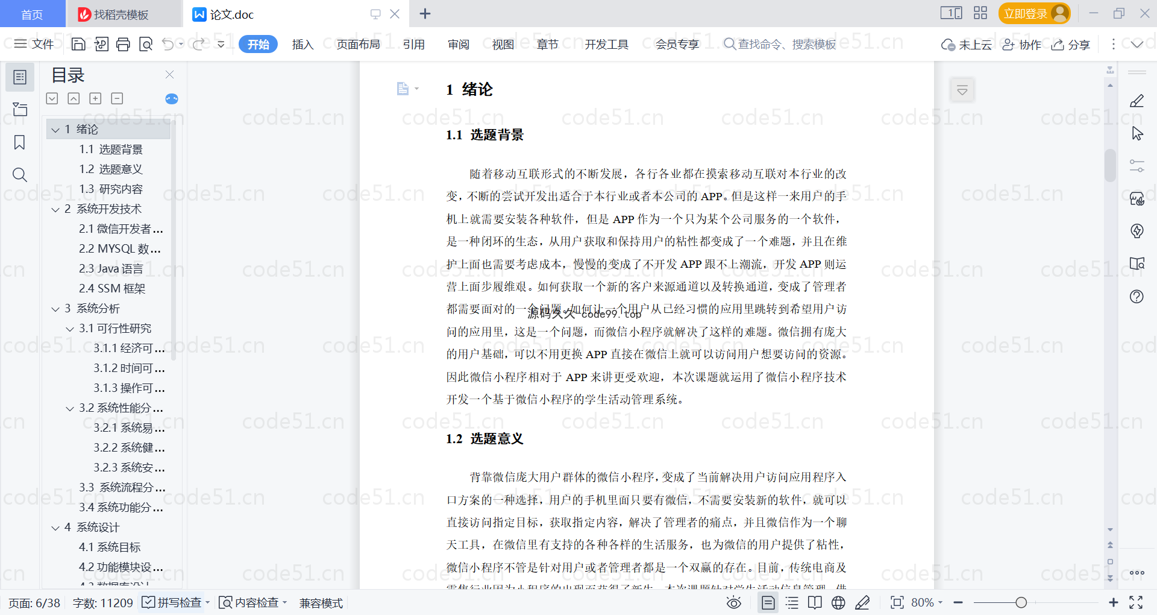Viewport: 1157px width, 615px height.
Task: Open the zoom percentage 80% dropdown
Action: 927,602
